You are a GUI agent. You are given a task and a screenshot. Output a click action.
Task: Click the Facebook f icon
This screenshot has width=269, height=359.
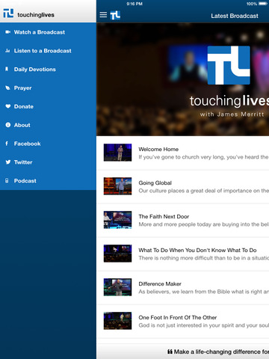tap(7, 144)
